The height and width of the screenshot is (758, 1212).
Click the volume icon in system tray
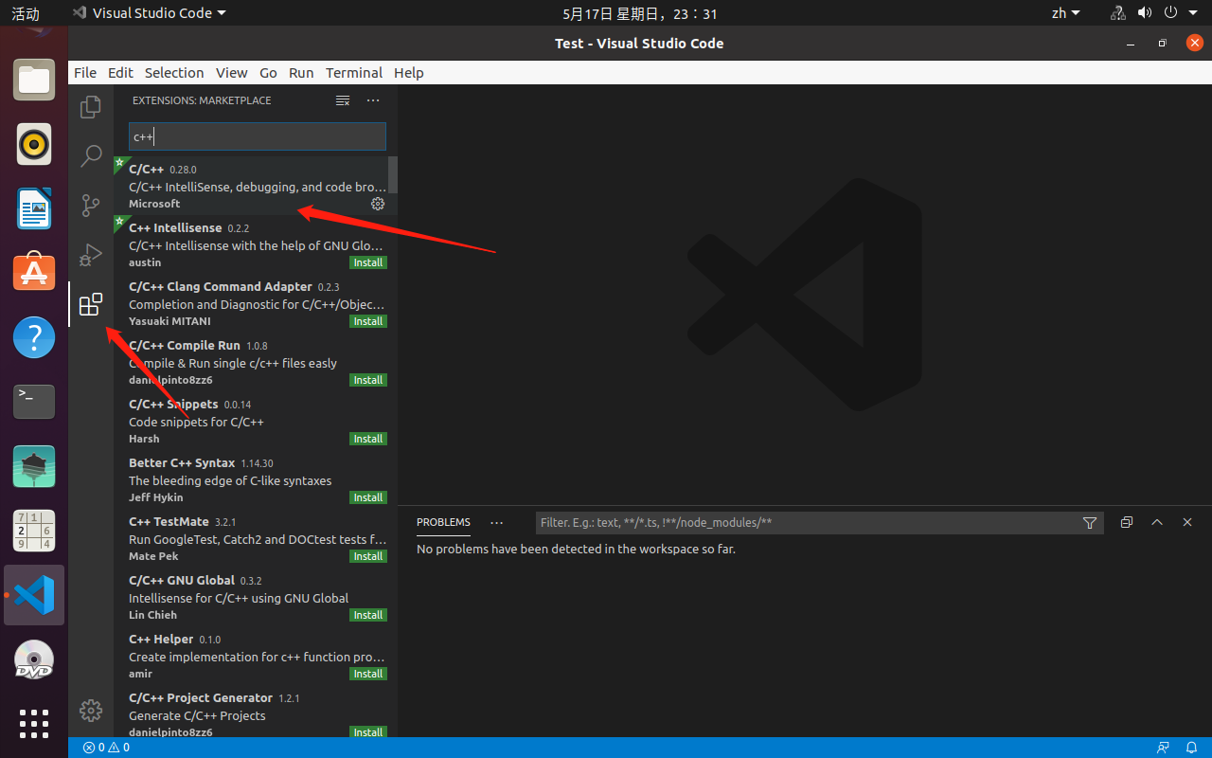[1144, 13]
